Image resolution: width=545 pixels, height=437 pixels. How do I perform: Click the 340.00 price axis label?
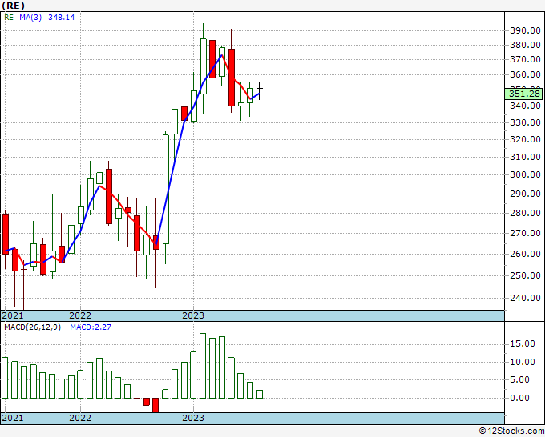525,106
